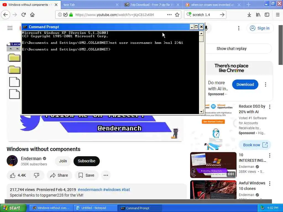Open YouTube settings three-dot menu
283x212 pixels.
coord(239,28)
